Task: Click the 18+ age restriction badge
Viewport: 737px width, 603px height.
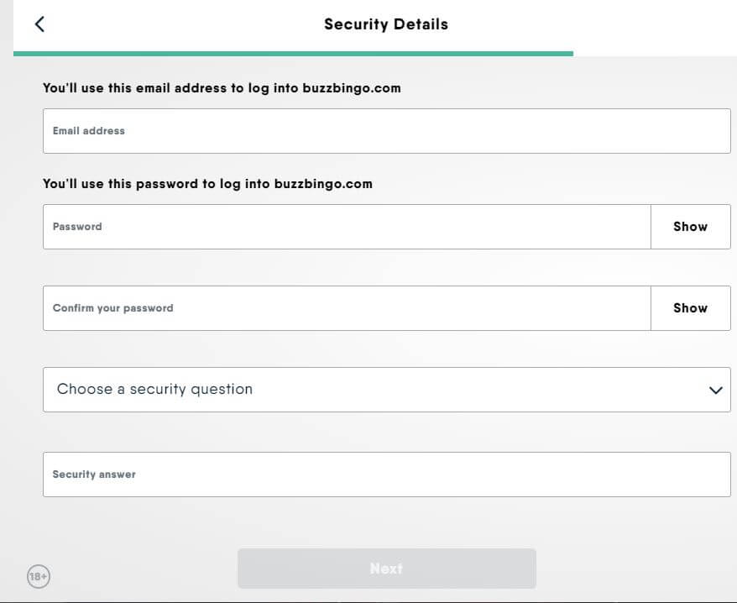Action: 38,576
